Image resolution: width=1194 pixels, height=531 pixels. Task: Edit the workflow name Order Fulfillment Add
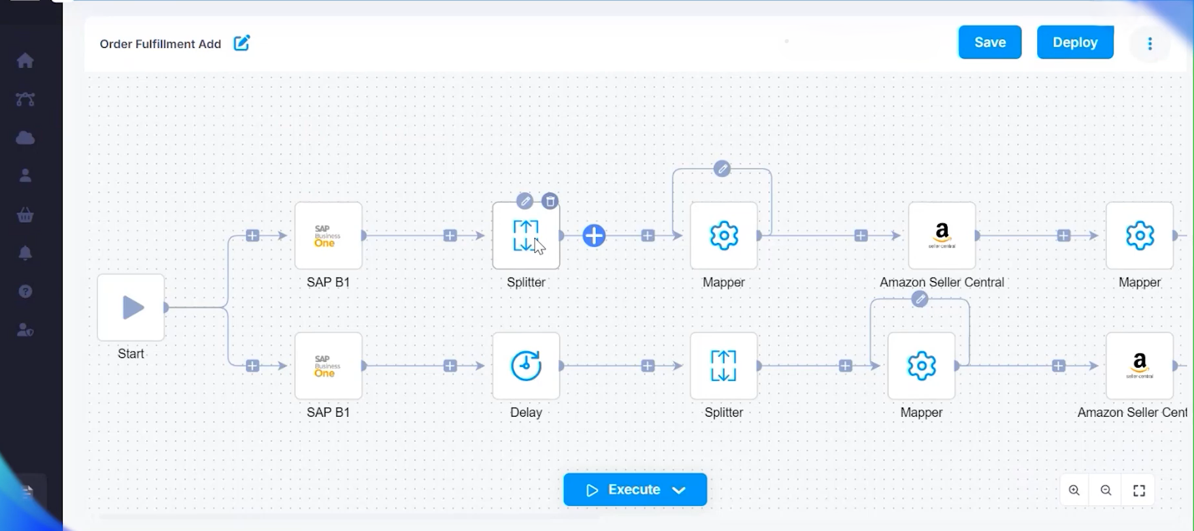pos(242,43)
